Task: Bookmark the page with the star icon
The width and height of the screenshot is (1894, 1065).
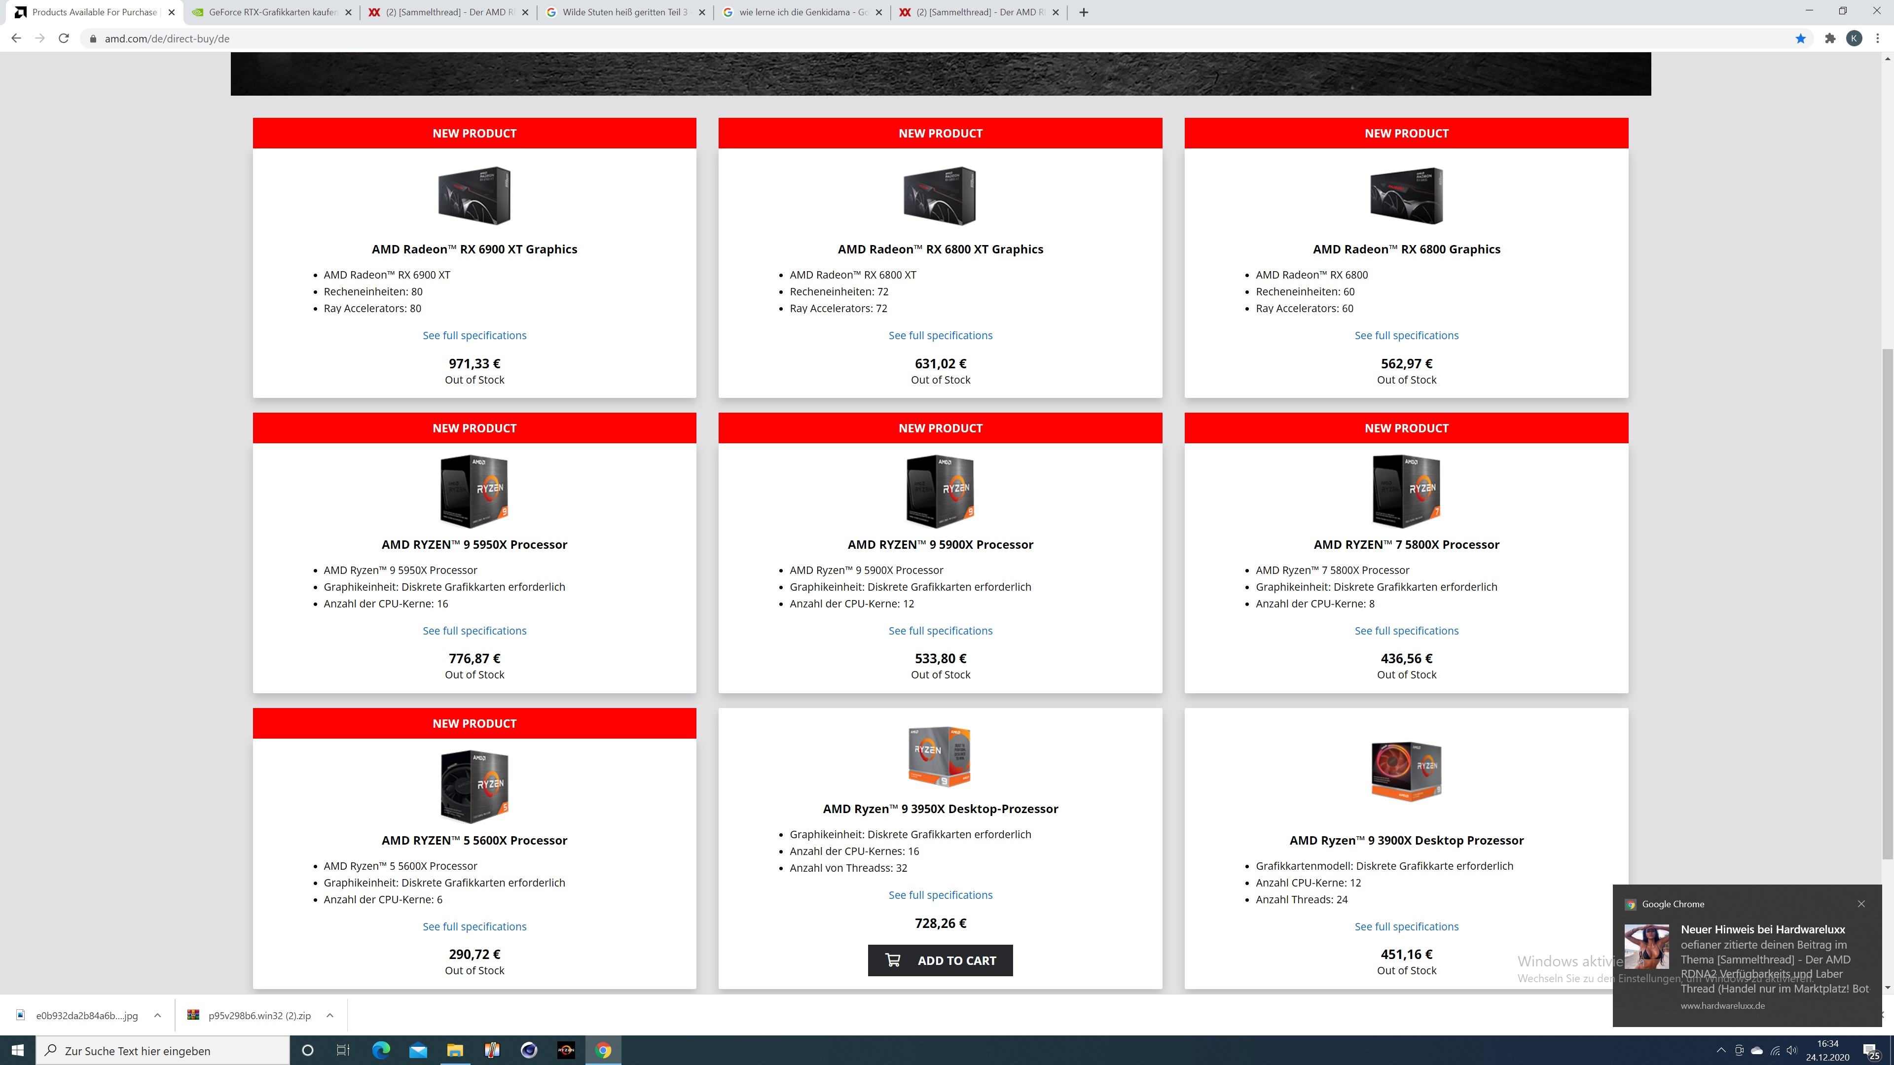Action: [x=1801, y=38]
